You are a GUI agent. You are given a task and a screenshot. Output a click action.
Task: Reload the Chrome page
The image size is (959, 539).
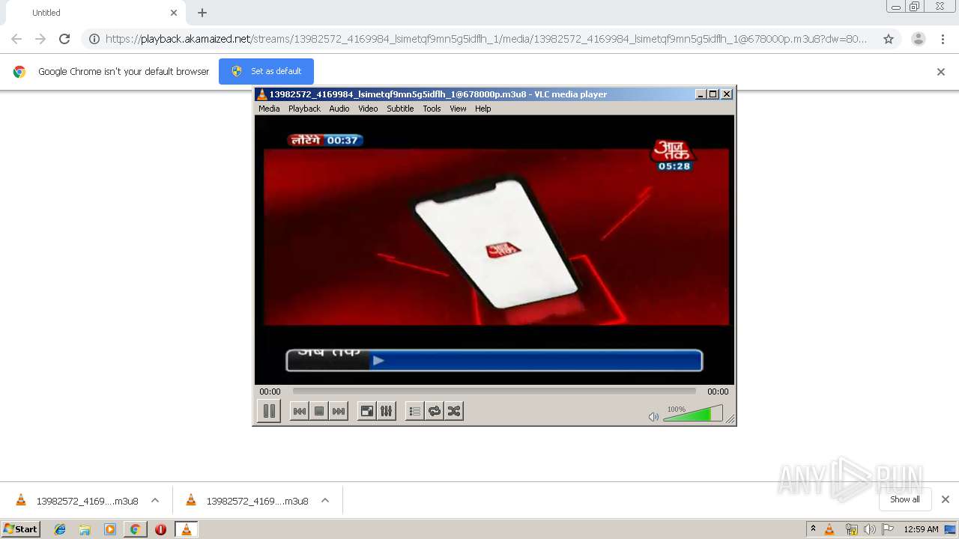(x=64, y=39)
